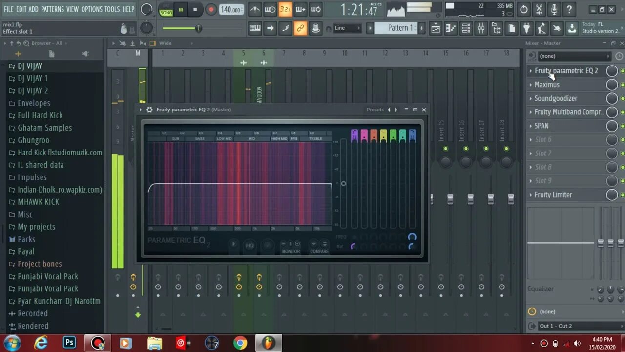The width and height of the screenshot is (625, 352).
Task: Open the Plugin picker
Action: [x=526, y=28]
